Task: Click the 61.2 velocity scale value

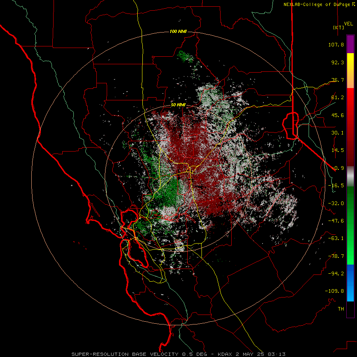Action: [x=338, y=98]
